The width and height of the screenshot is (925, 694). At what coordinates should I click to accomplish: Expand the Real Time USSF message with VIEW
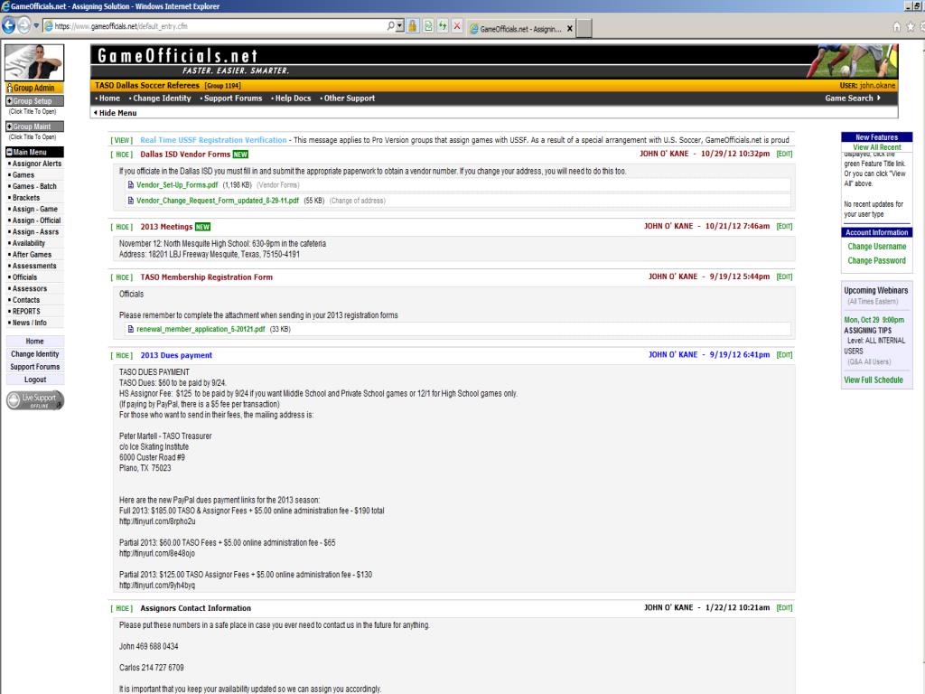[122, 140]
